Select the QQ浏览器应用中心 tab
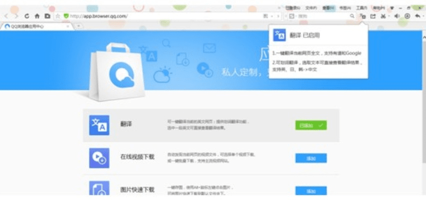Screen dimensions: 426x200 click(36, 26)
